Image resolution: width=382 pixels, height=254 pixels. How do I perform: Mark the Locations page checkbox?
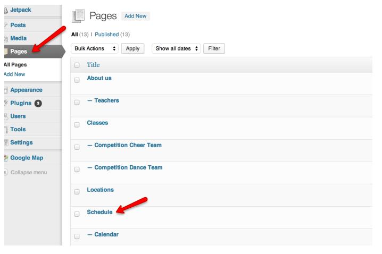pyautogui.click(x=77, y=192)
